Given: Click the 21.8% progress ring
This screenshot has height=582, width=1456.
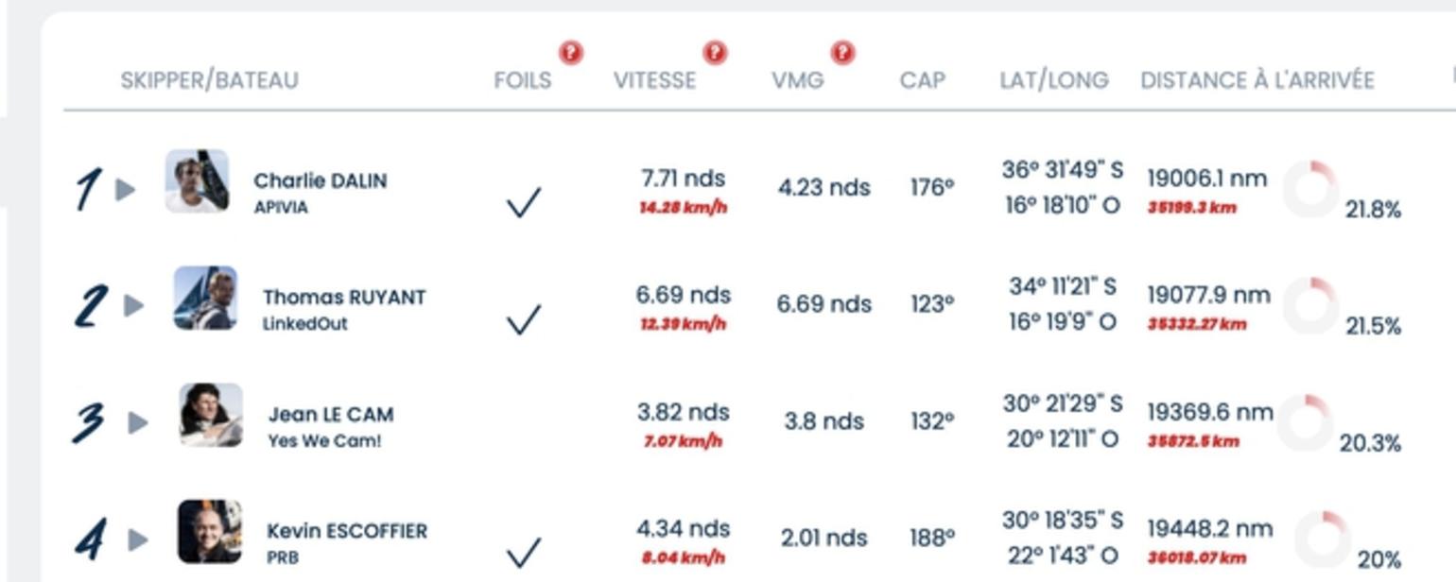Looking at the screenshot, I should point(1311,189).
